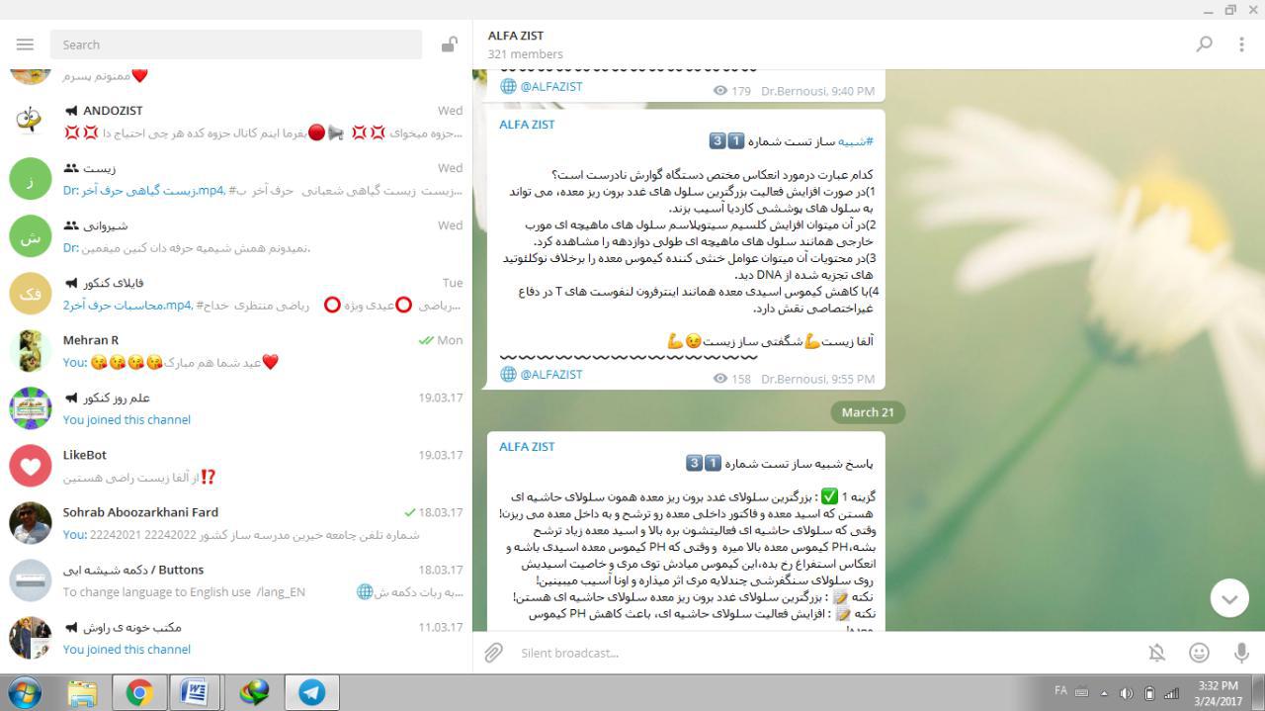Record a voice message with the microphone
The image size is (1265, 711).
tap(1241, 653)
